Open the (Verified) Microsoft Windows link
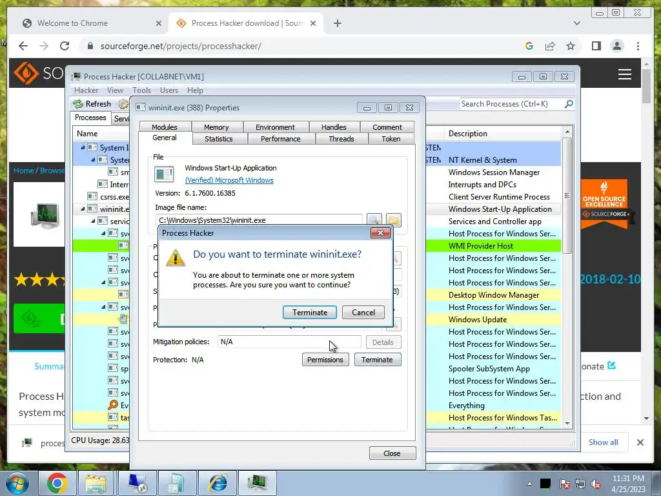 pyautogui.click(x=229, y=180)
